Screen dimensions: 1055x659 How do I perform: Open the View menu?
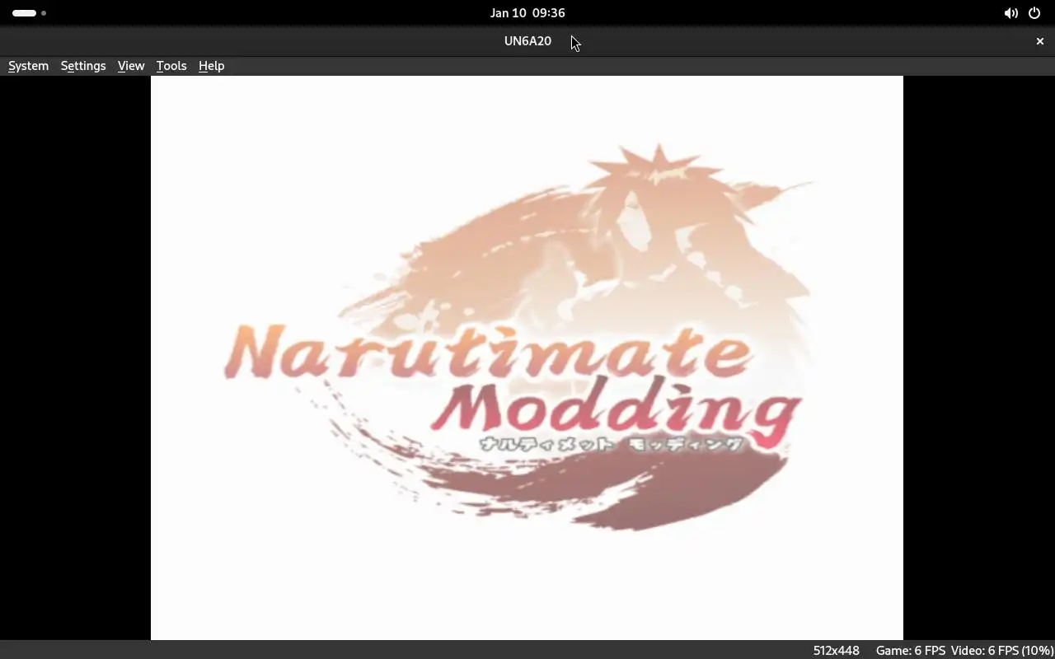[x=131, y=66]
